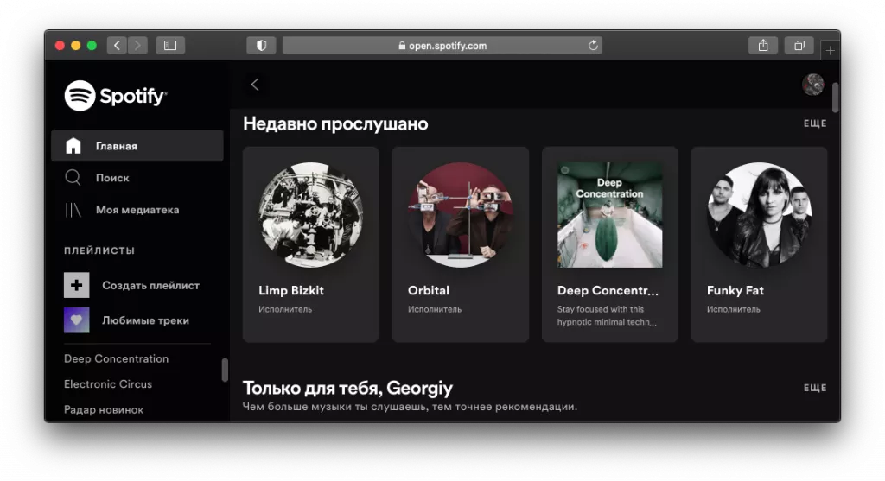Click the lock icon in address bar
This screenshot has height=481, width=885.
(402, 46)
